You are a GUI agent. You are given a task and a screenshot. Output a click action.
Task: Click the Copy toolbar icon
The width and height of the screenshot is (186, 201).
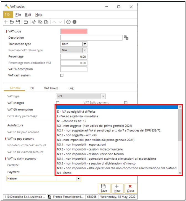pos(40,22)
